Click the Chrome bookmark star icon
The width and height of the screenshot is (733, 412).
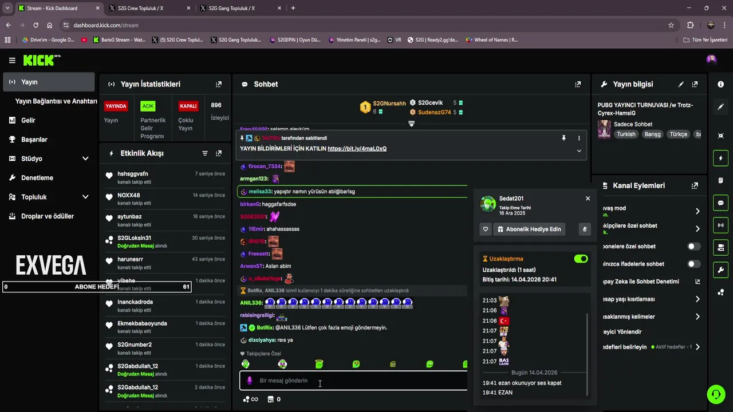[x=671, y=25]
